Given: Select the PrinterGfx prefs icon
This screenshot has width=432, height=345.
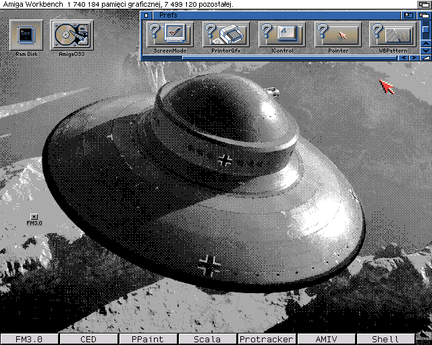Looking at the screenshot, I should 226,34.
